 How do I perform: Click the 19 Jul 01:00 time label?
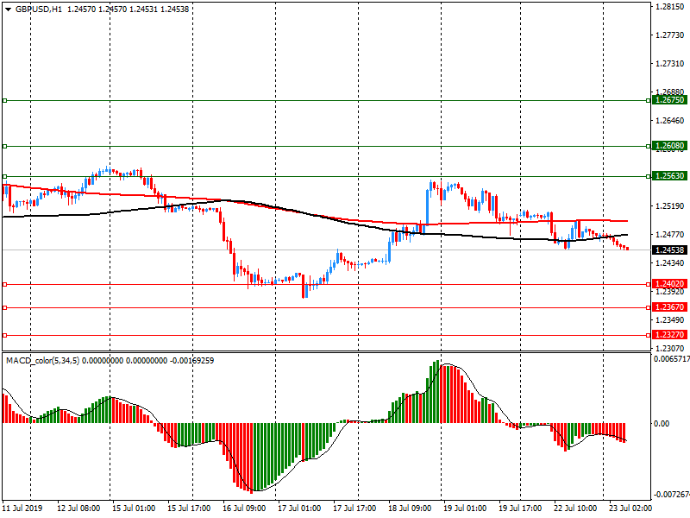[x=465, y=509]
